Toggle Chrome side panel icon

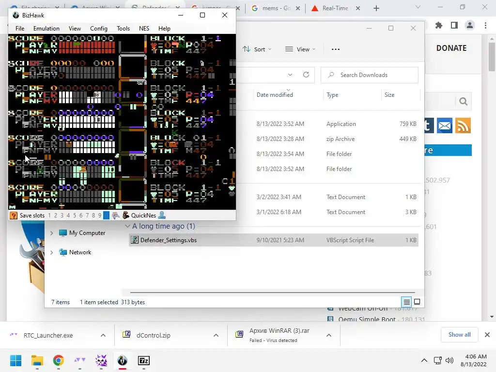[x=454, y=25]
